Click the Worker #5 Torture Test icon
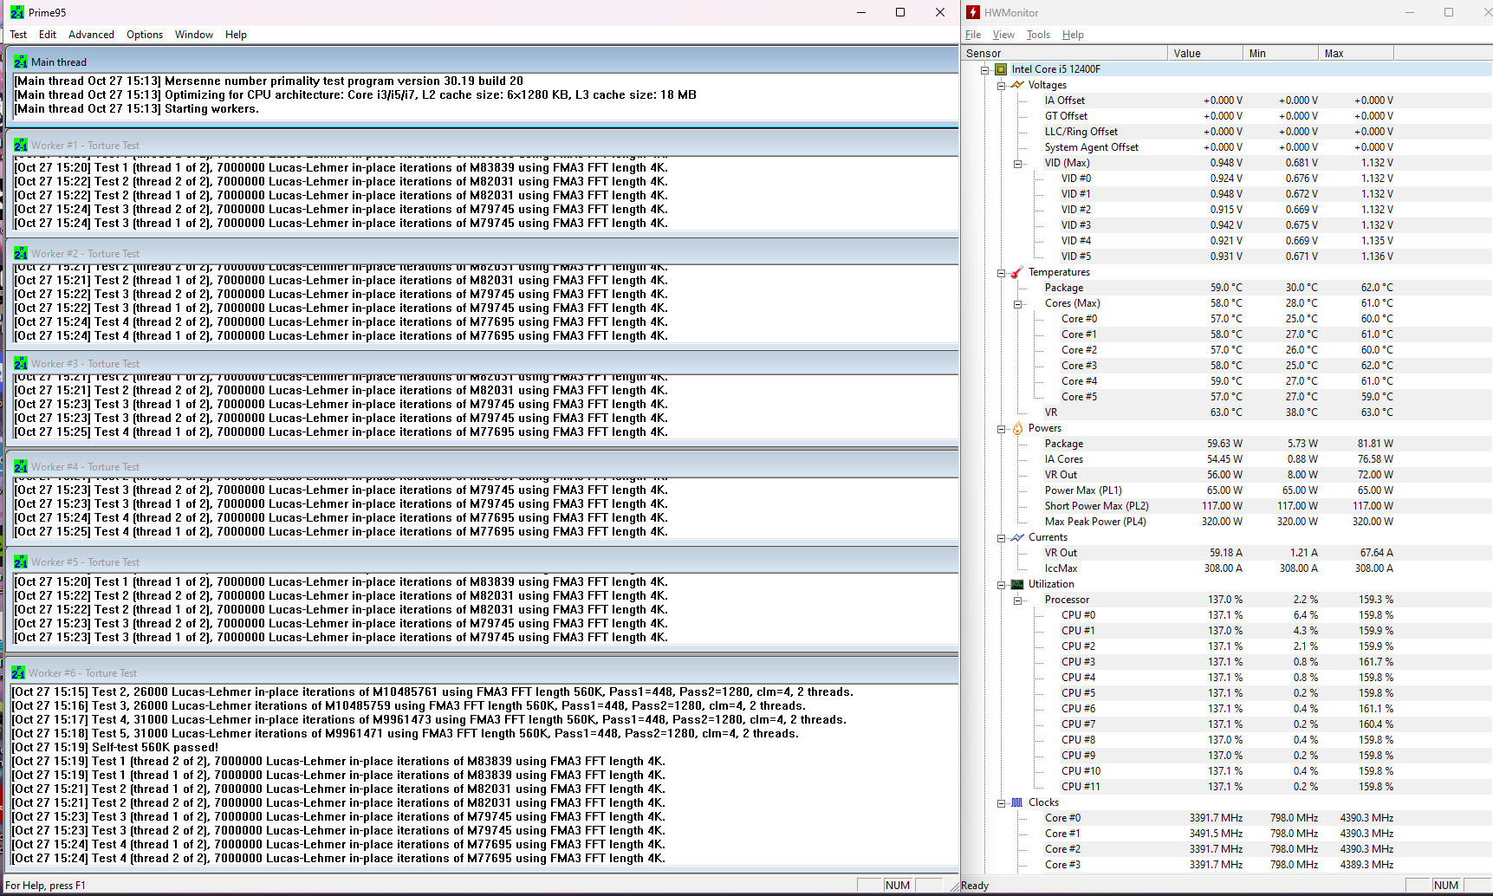1493x896 pixels. click(x=20, y=562)
